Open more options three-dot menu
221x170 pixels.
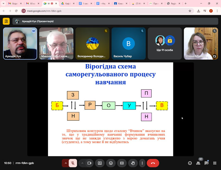[x=142, y=163]
